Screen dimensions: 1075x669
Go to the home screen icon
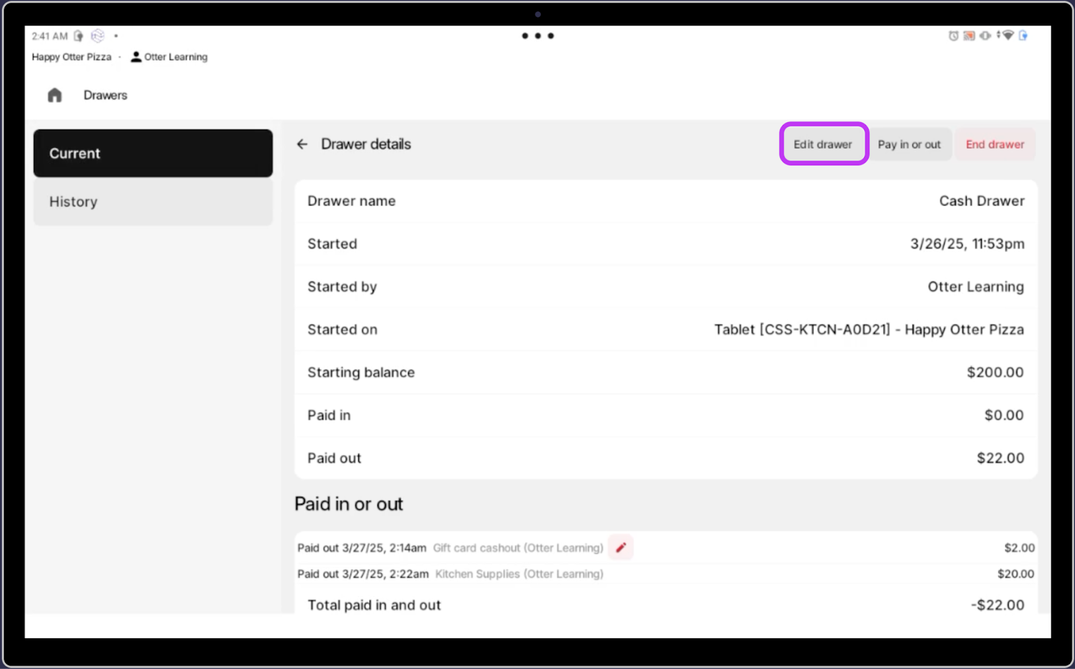pyautogui.click(x=55, y=95)
